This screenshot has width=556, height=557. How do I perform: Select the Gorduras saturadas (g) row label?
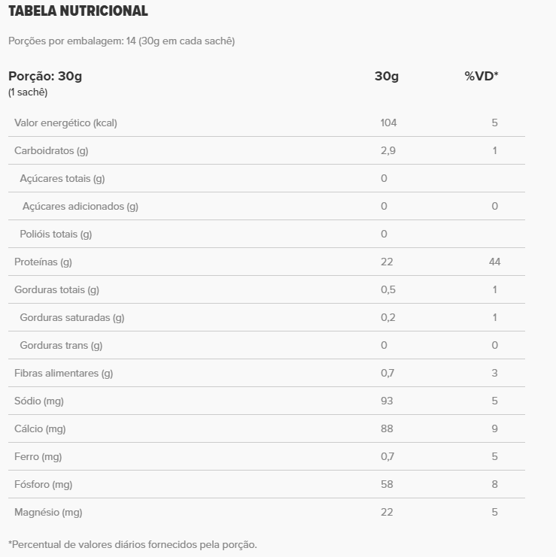pos(72,317)
